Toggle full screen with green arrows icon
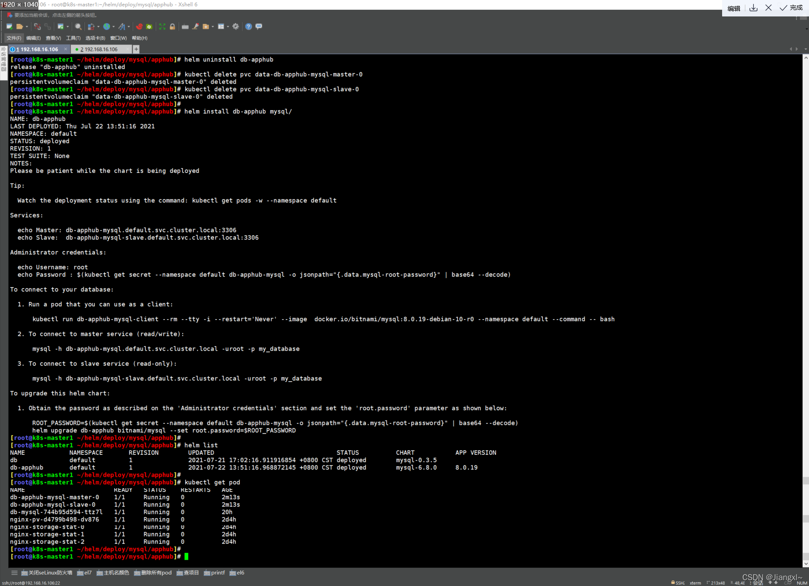The width and height of the screenshot is (809, 586). pyautogui.click(x=162, y=27)
